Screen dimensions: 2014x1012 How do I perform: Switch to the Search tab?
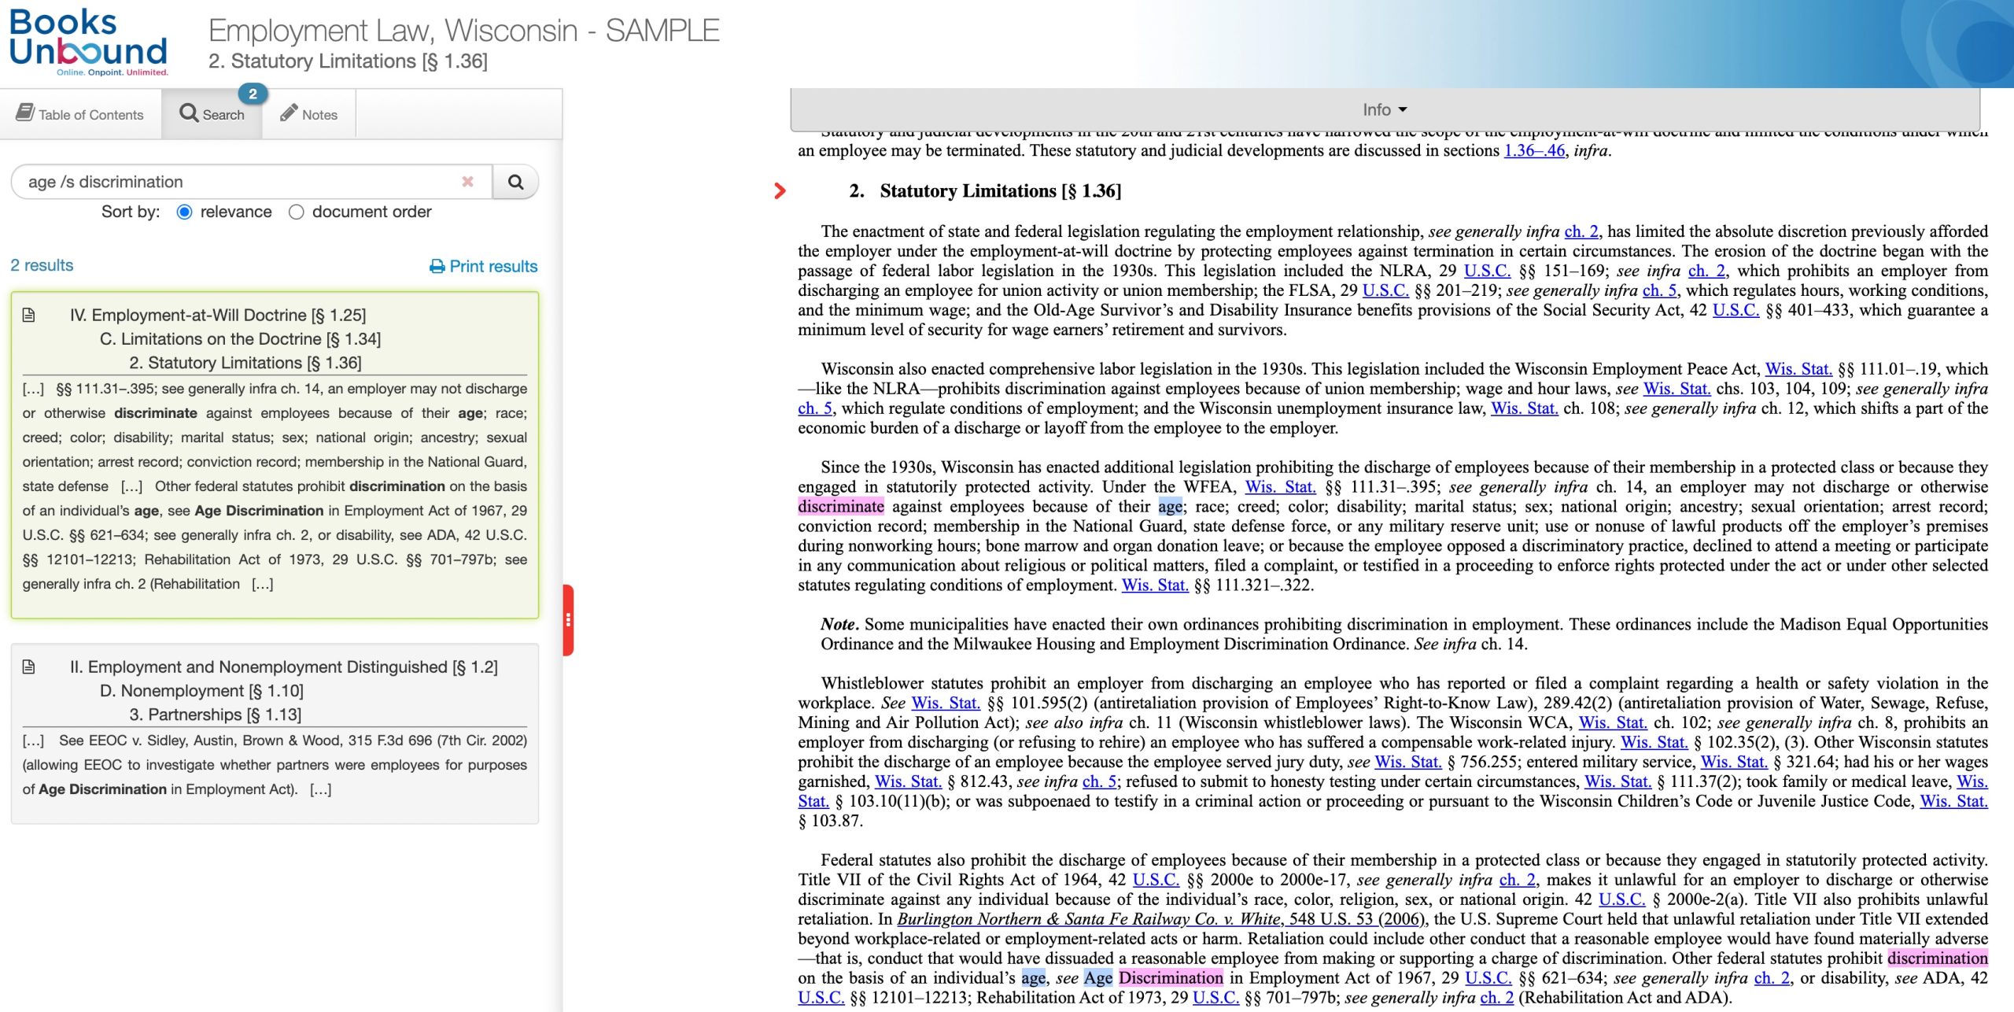coord(212,114)
